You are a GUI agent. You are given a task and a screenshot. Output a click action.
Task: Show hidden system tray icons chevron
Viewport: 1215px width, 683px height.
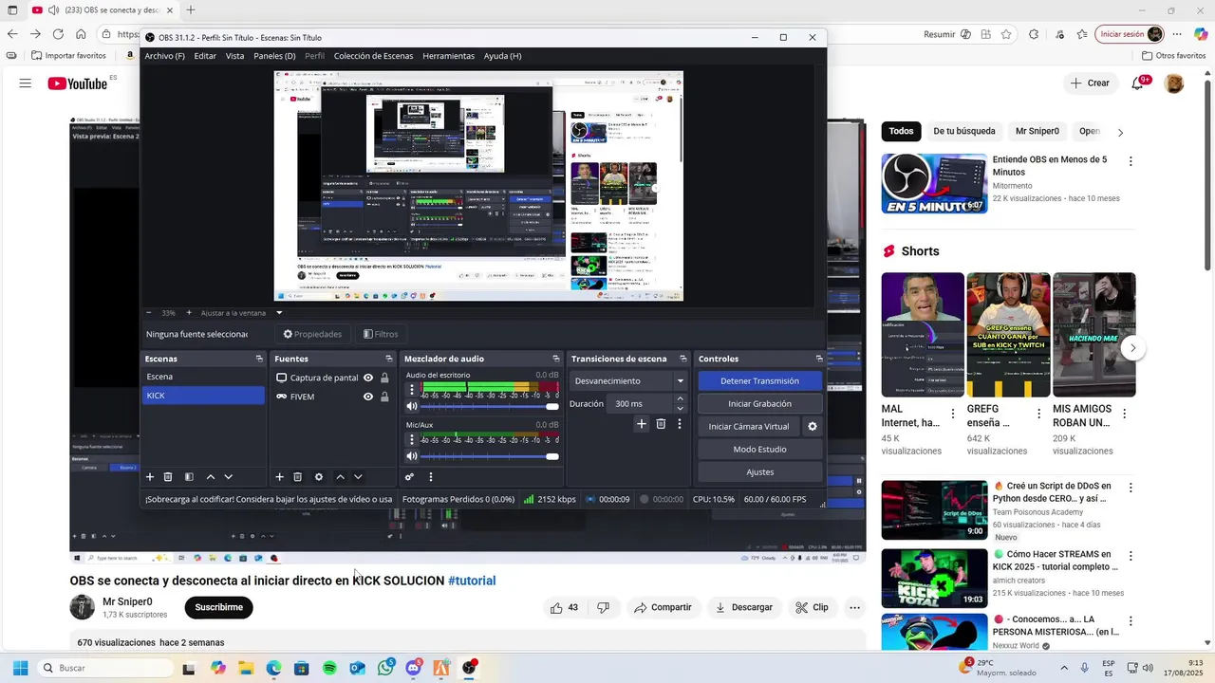1063,668
